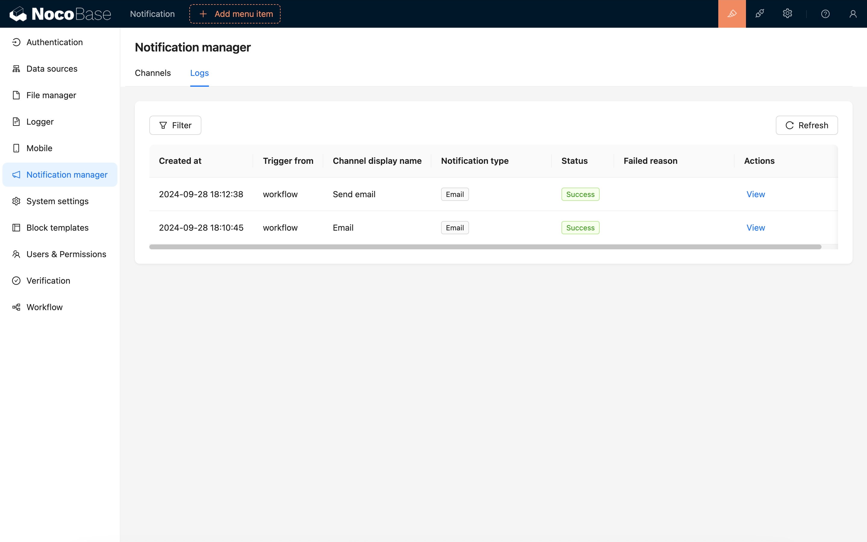Select the Logs tab
867x542 pixels.
(199, 73)
